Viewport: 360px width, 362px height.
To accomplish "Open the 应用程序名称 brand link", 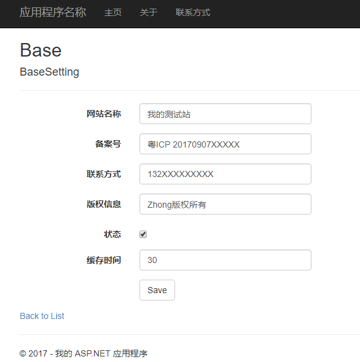I will pos(53,12).
